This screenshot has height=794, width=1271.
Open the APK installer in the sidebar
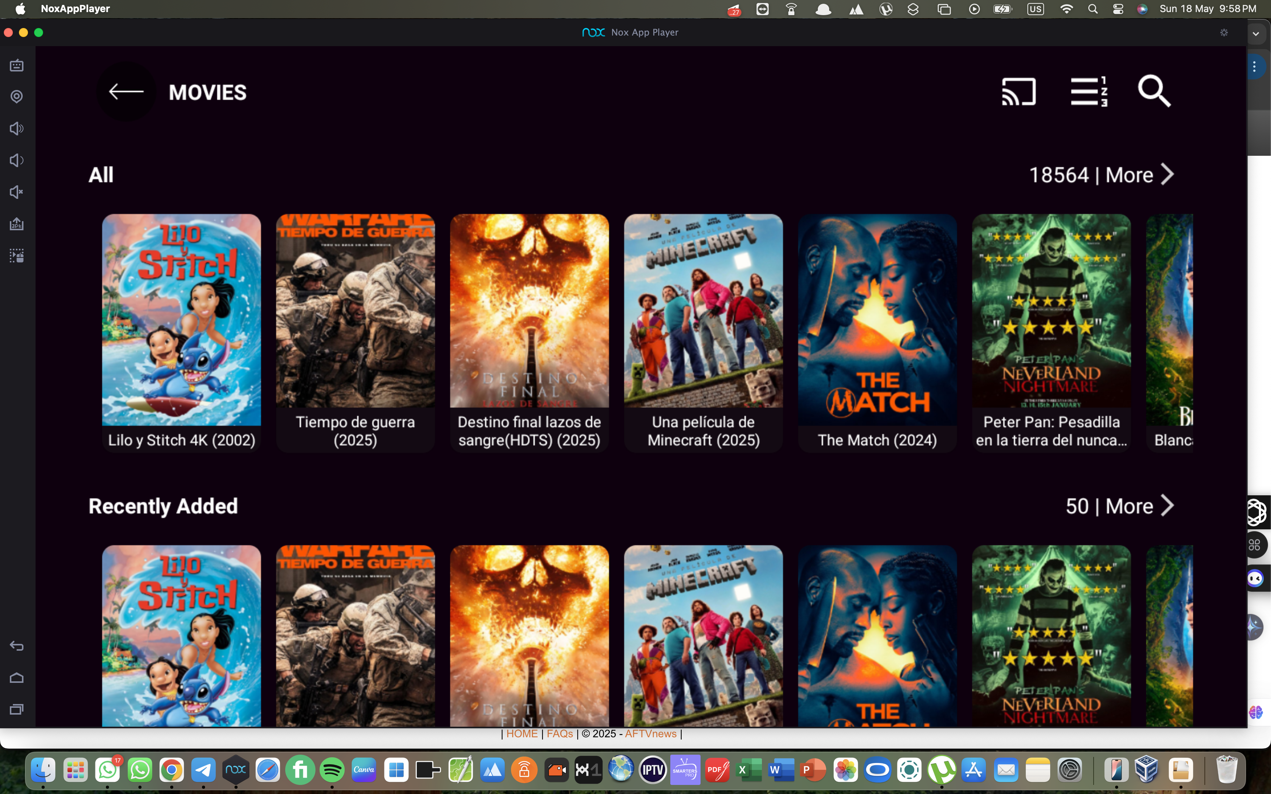pyautogui.click(x=16, y=223)
